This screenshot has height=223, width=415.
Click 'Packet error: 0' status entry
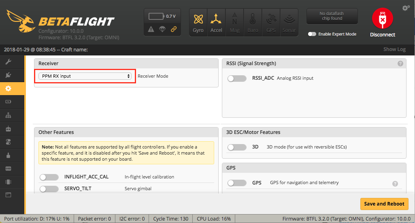[94, 219]
